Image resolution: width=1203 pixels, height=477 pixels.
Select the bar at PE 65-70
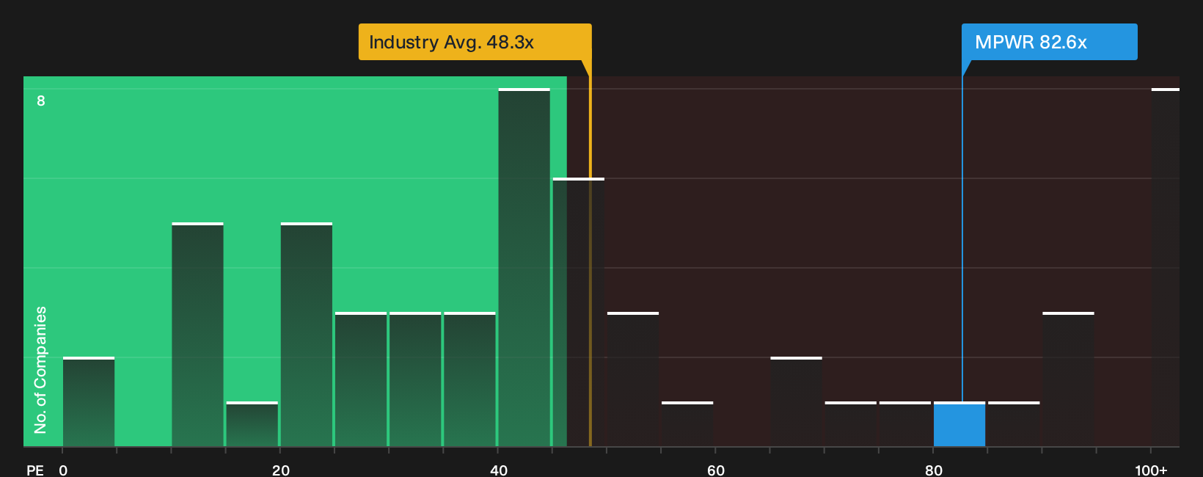[x=797, y=401]
